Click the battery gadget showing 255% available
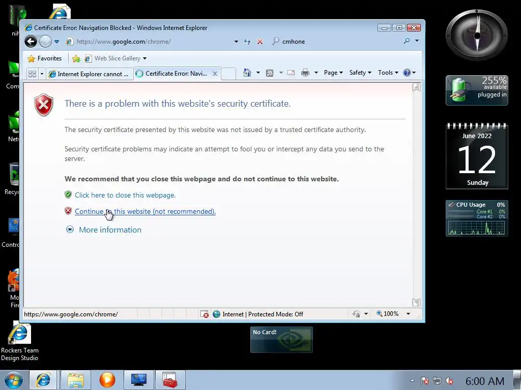 tap(477, 90)
